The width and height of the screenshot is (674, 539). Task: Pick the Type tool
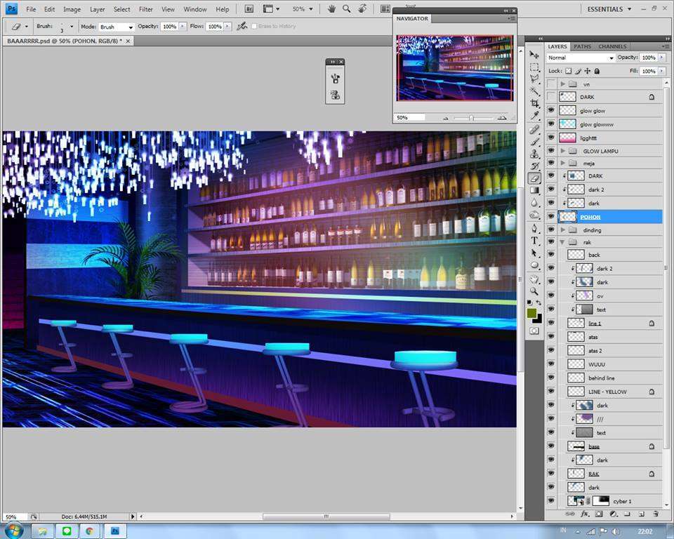[x=534, y=241]
